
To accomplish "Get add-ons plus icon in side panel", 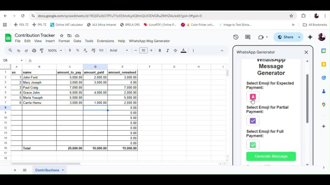I will pos(324,126).
